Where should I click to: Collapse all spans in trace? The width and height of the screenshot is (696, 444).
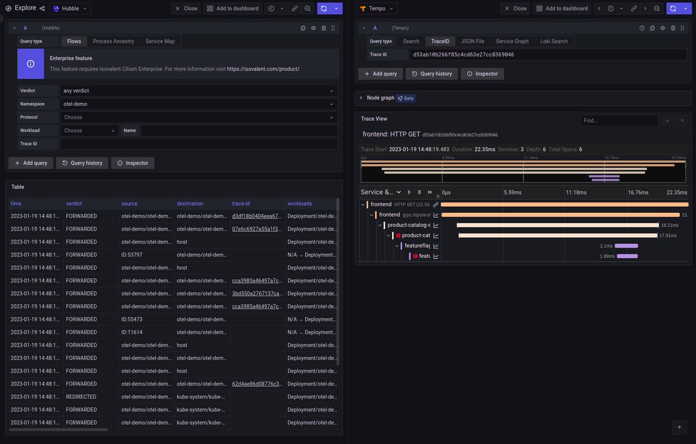(430, 192)
